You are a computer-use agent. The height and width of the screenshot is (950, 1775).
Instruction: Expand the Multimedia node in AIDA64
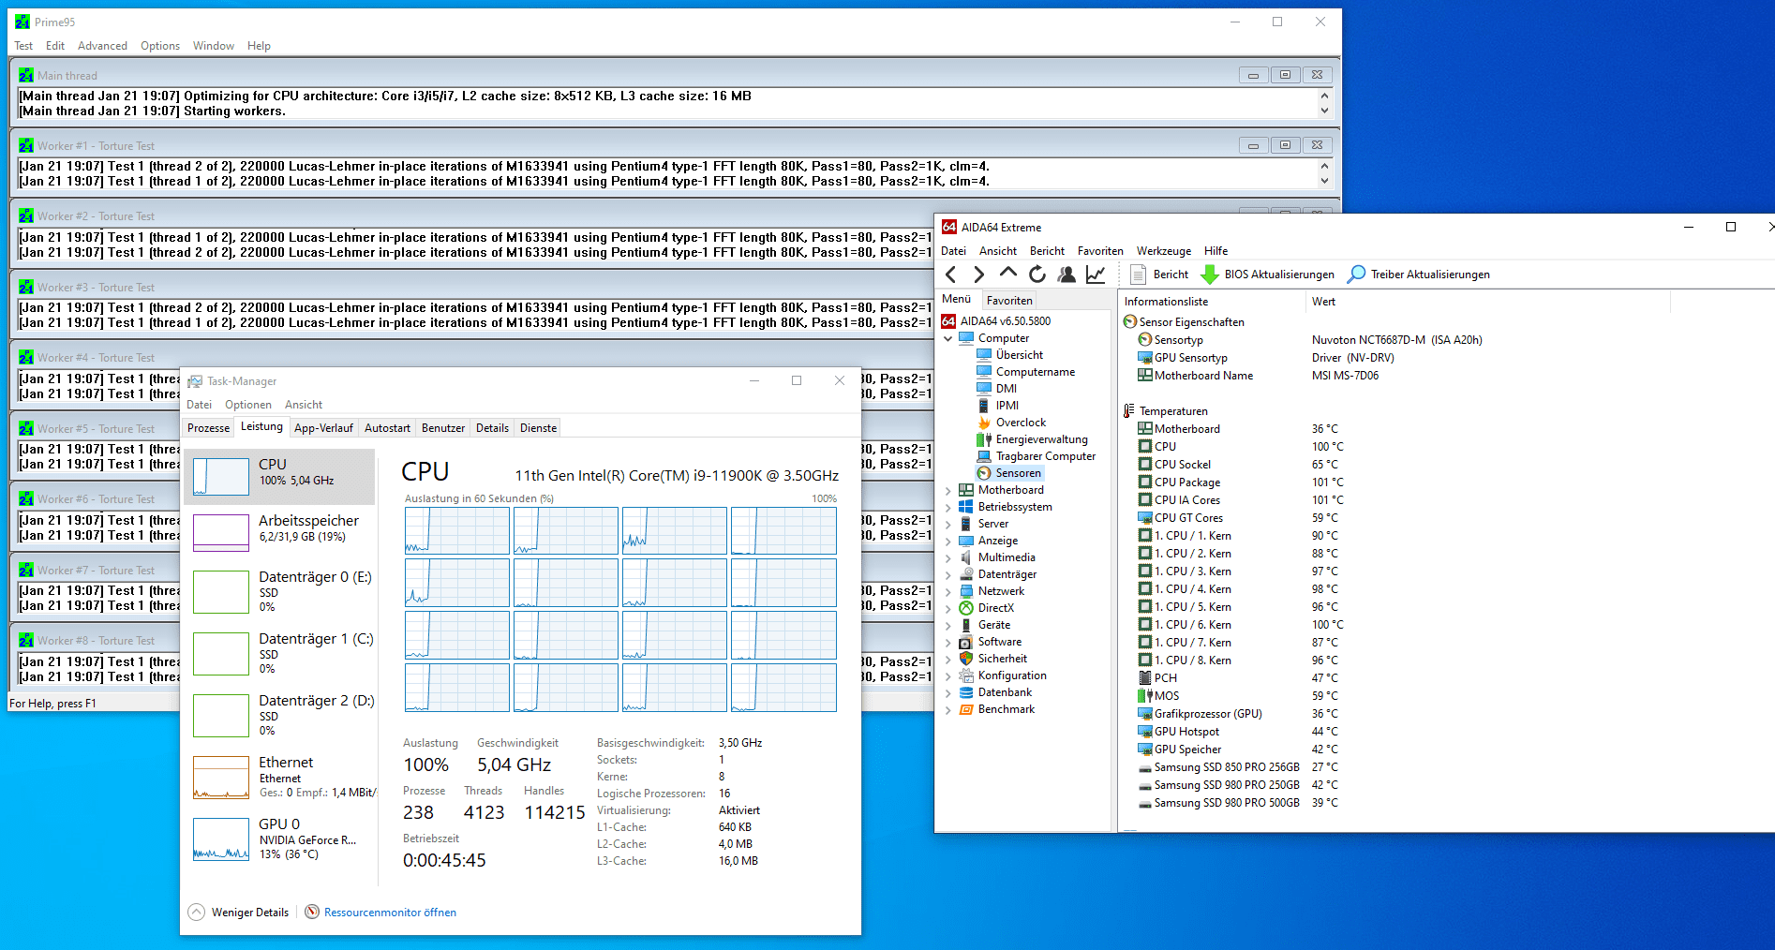[947, 557]
